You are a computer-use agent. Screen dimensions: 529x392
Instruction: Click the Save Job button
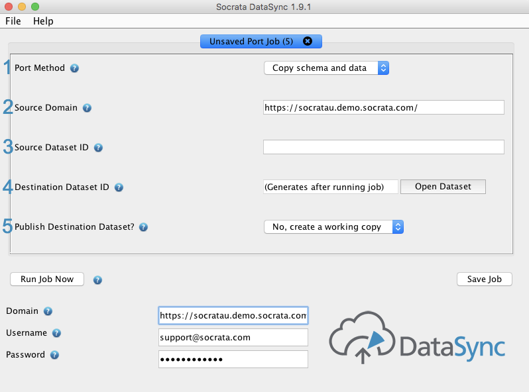pyautogui.click(x=484, y=279)
